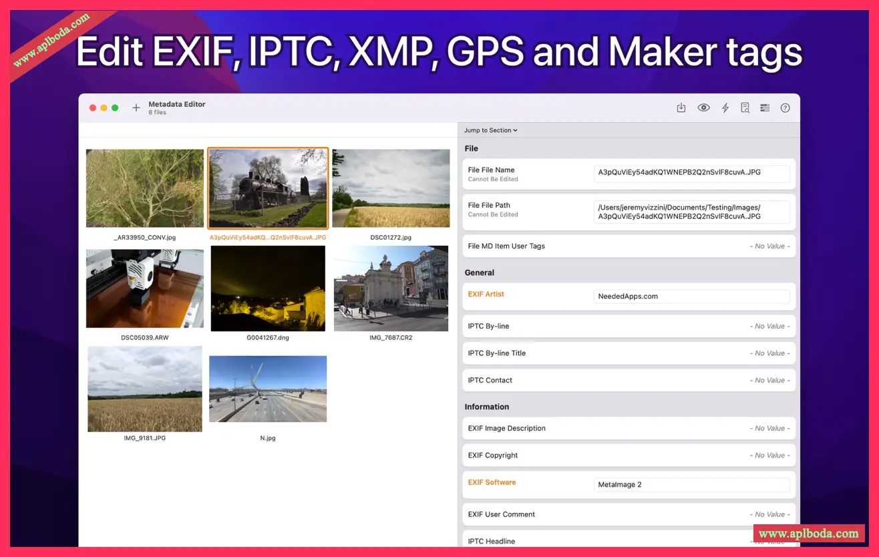Pick the N.jpg highway bridge thumbnail
Viewport: 879px width, 557px height.
click(x=268, y=389)
